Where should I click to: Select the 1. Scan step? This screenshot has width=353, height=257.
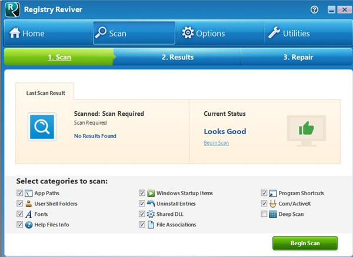(x=59, y=57)
